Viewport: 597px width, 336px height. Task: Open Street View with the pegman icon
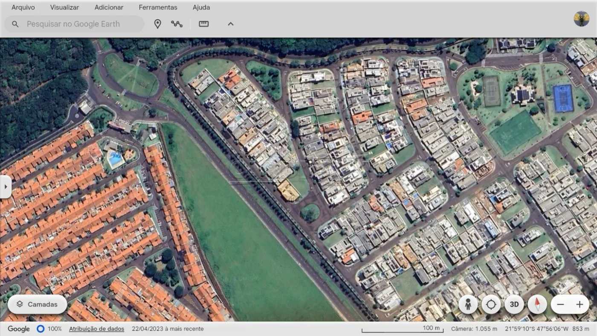[468, 304]
